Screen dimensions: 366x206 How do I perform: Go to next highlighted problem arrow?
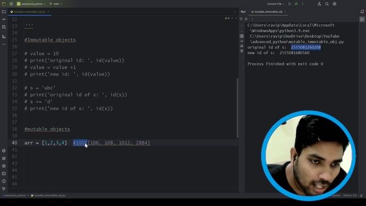(x=236, y=18)
